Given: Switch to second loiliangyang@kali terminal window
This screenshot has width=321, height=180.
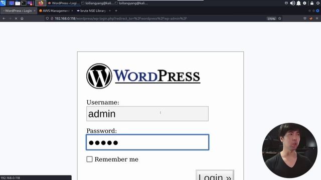Looking at the screenshot, I should [131, 3].
